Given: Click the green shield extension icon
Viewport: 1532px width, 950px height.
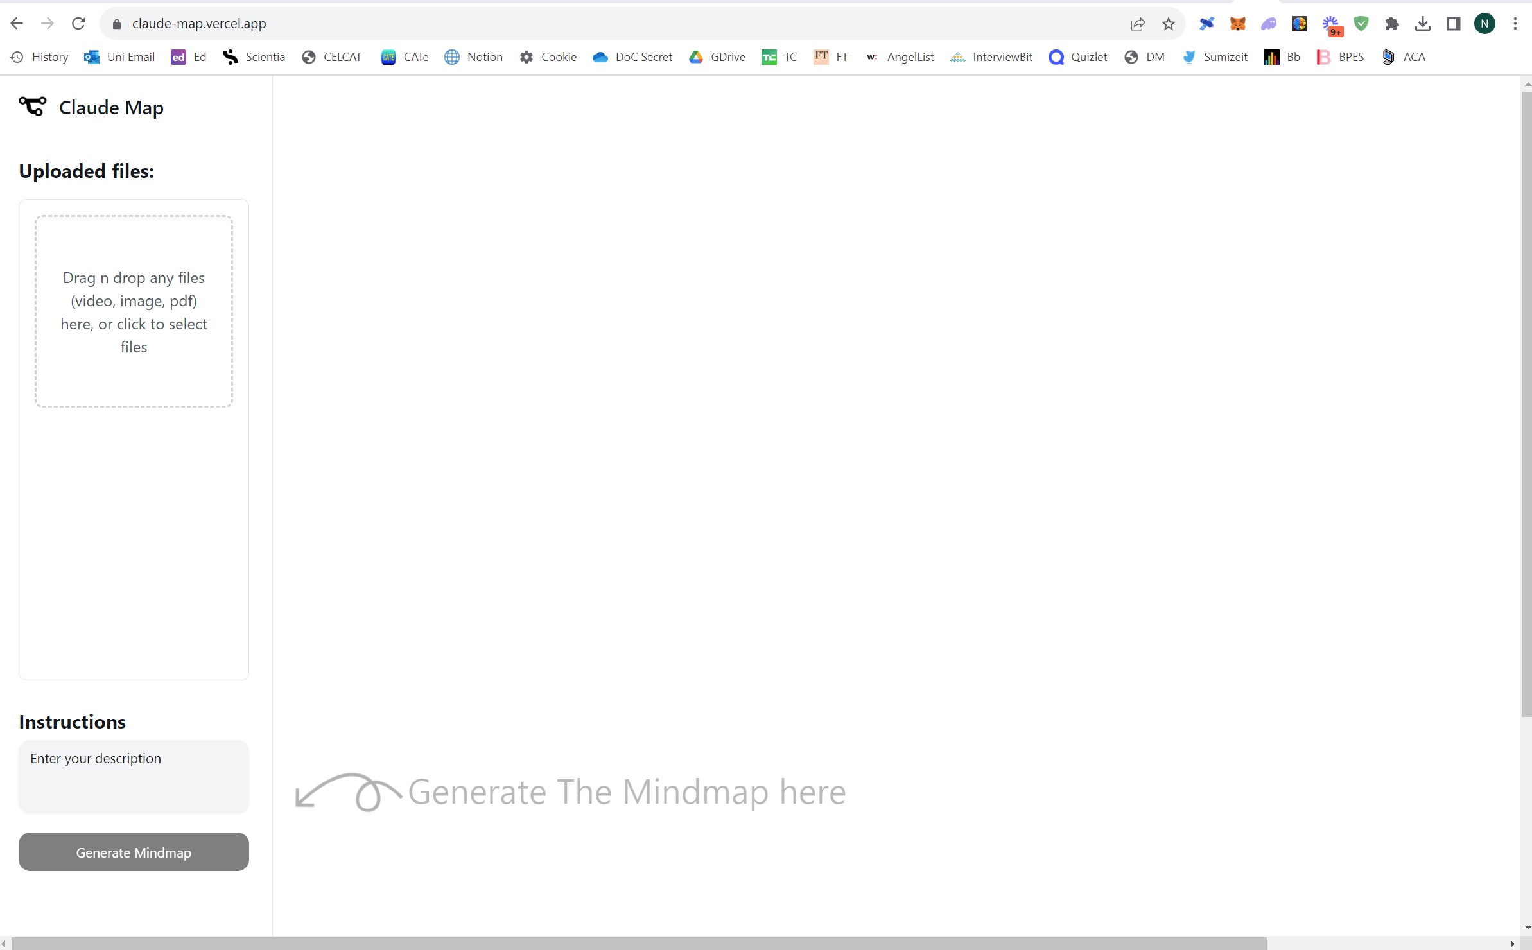Looking at the screenshot, I should pos(1361,24).
